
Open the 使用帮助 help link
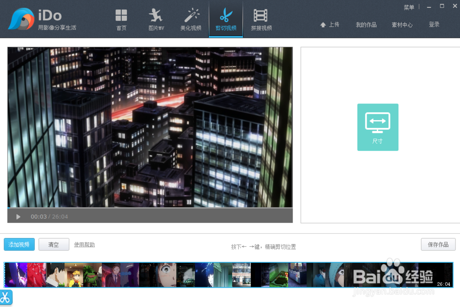pyautogui.click(x=84, y=244)
